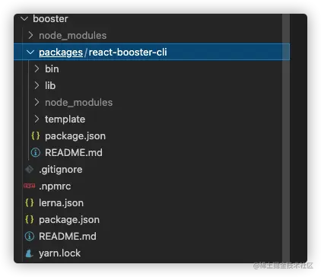Click the npm icon beside .npmrc
The height and width of the screenshot is (277, 321).
pos(30,186)
